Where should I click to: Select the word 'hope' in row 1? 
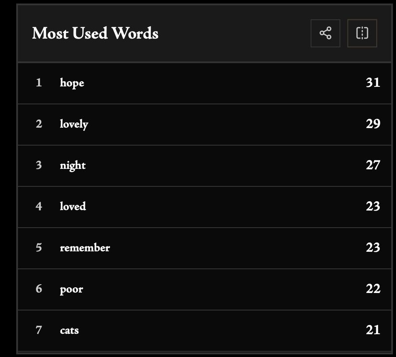click(x=72, y=82)
